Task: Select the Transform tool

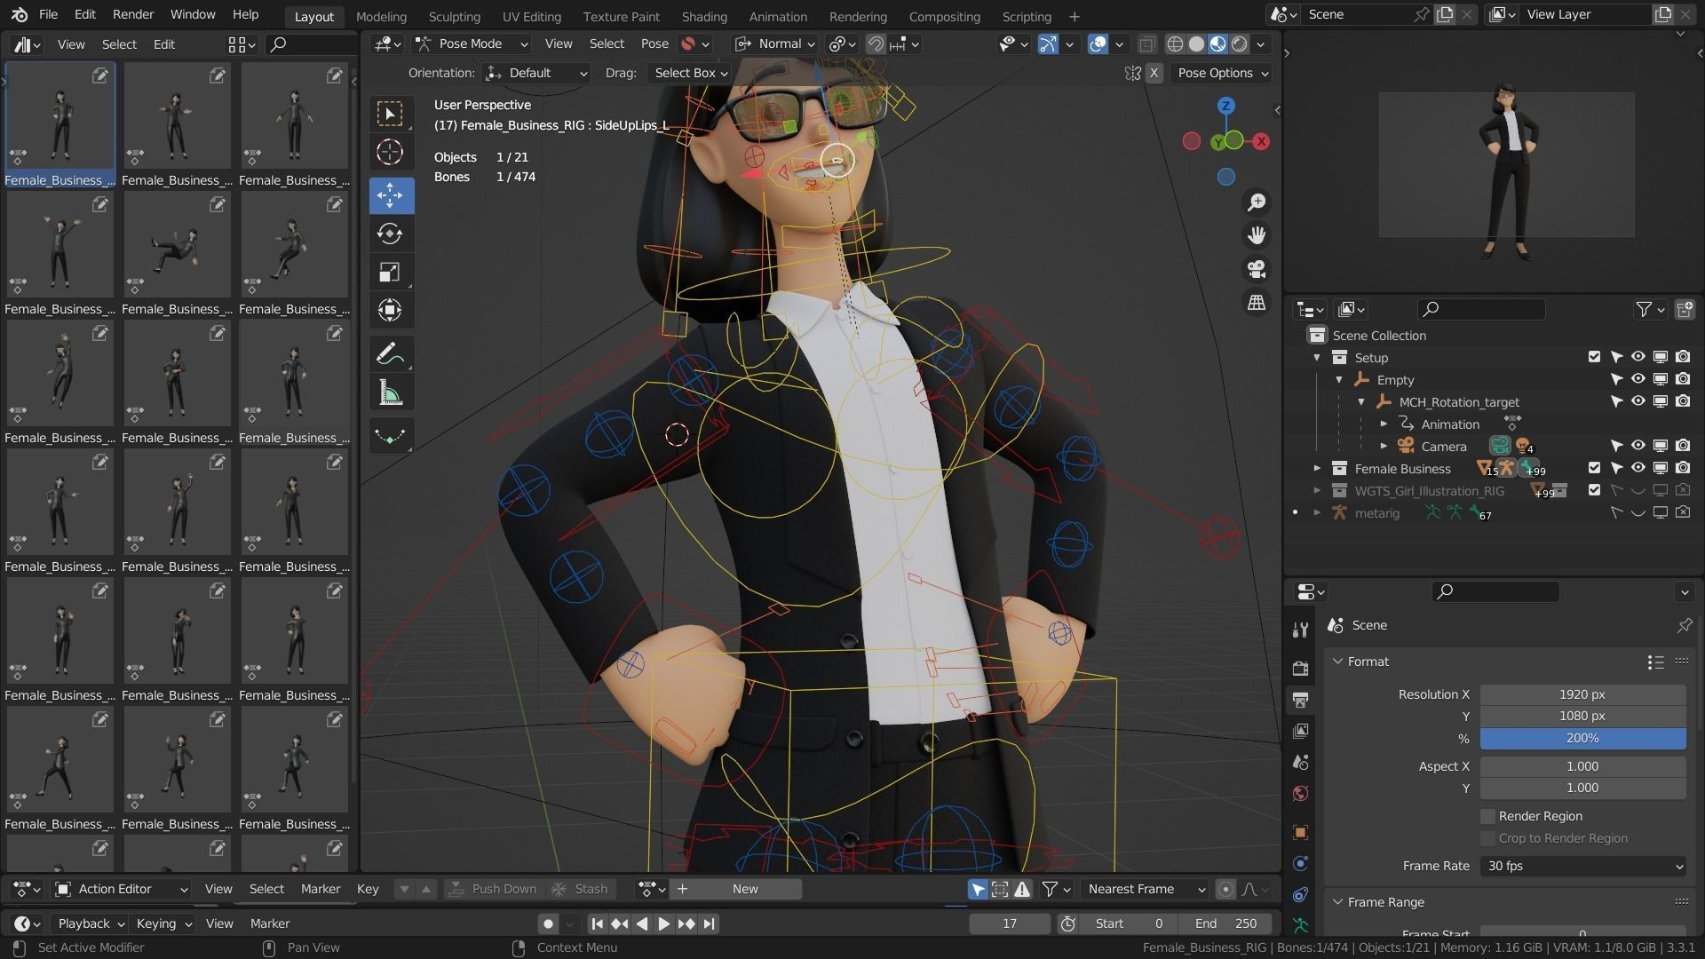Action: (x=390, y=310)
